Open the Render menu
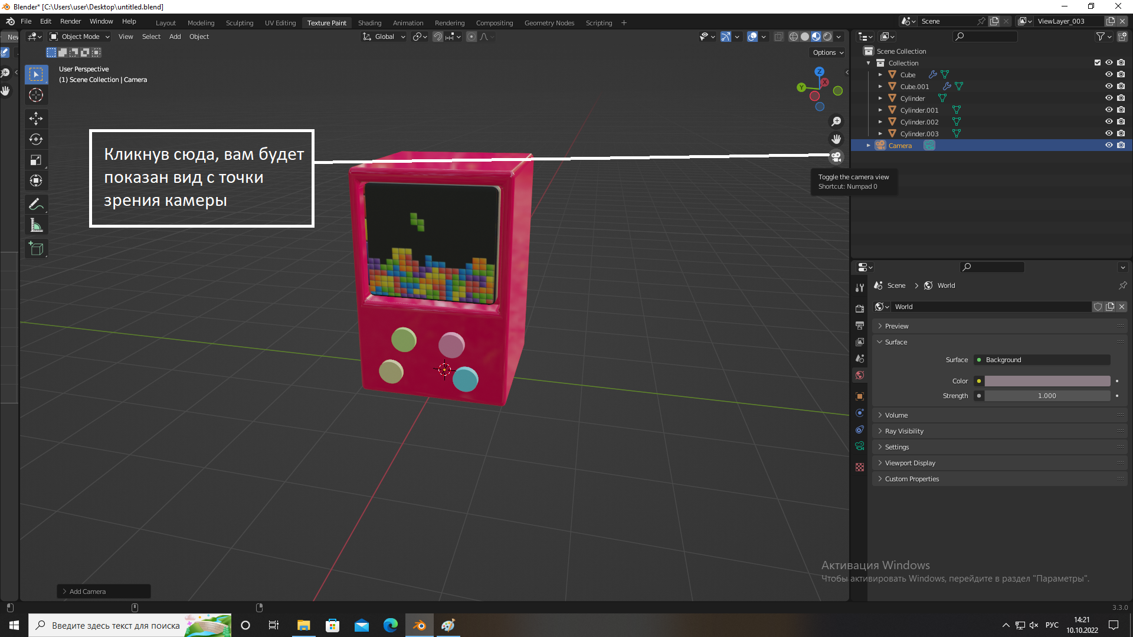This screenshot has width=1133, height=637. point(70,21)
